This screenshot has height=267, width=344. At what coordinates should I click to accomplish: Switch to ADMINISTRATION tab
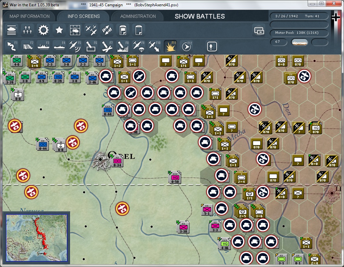coord(138,16)
